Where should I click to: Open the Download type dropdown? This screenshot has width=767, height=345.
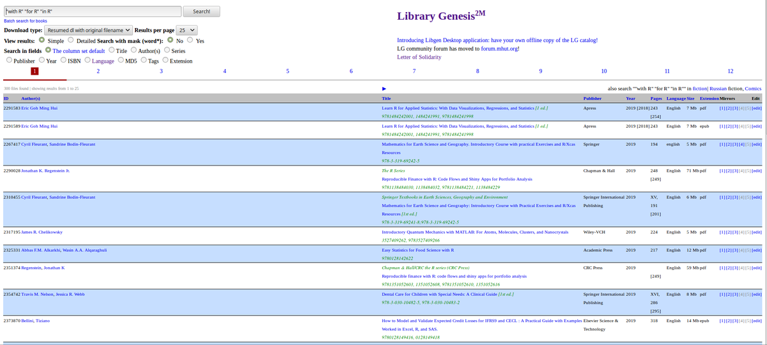(89, 30)
